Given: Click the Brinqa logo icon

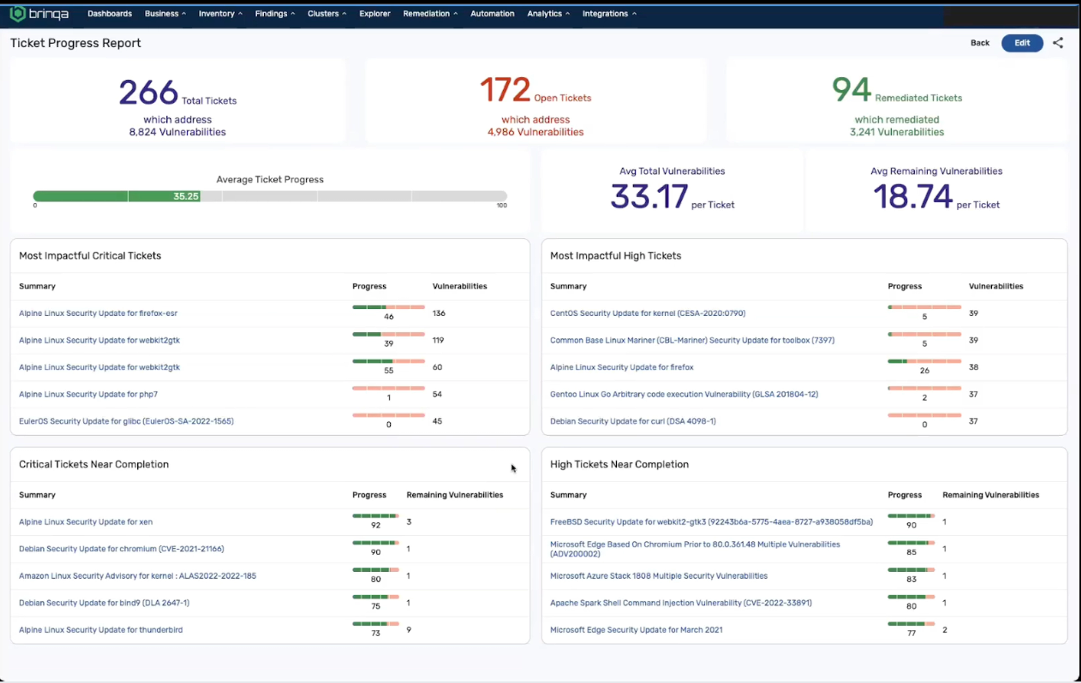Looking at the screenshot, I should tap(18, 14).
